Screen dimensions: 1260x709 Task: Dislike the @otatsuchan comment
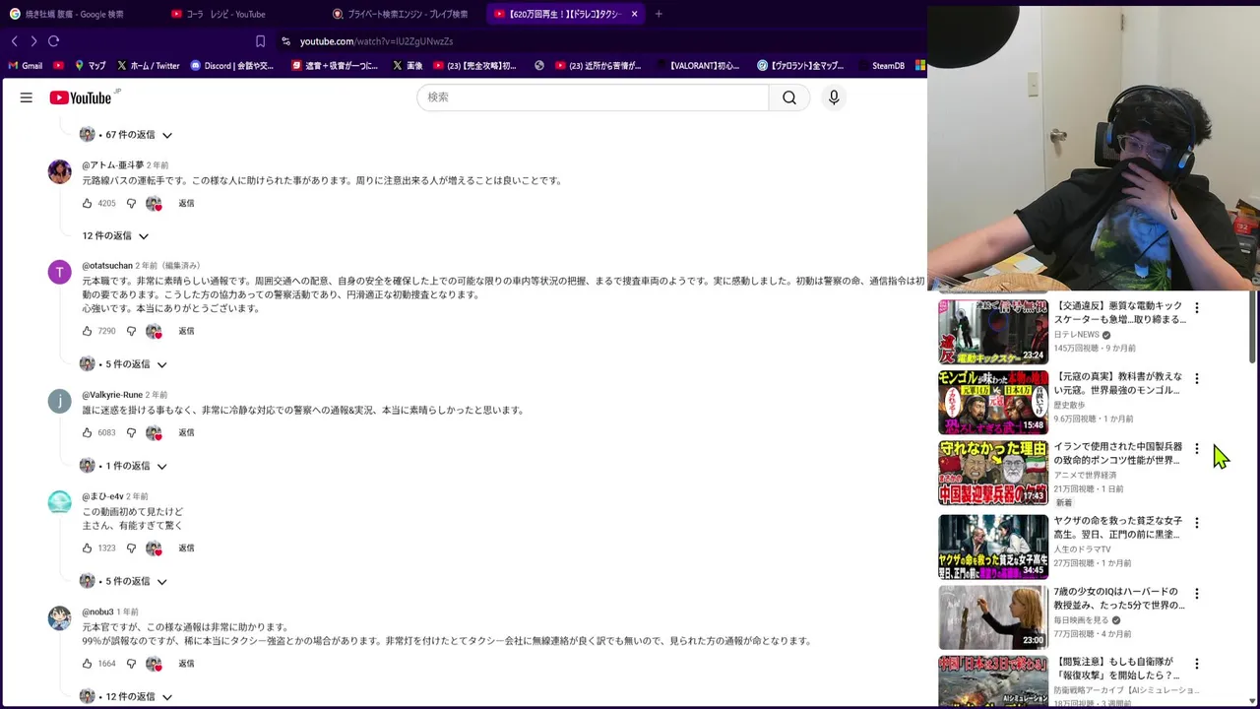tap(131, 332)
